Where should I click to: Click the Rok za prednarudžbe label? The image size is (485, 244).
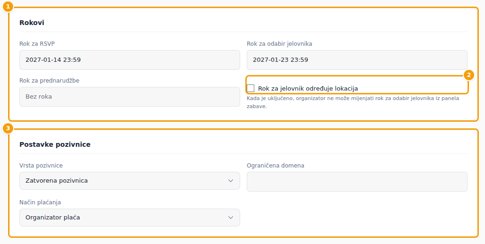coord(50,80)
